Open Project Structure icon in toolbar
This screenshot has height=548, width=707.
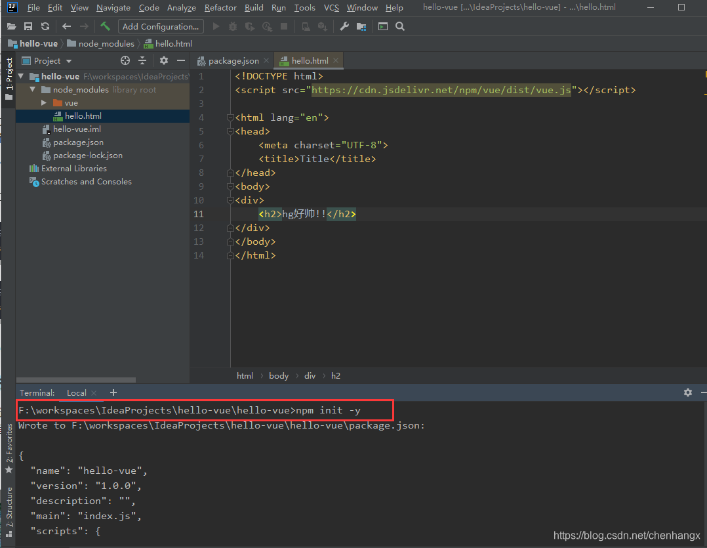click(361, 27)
